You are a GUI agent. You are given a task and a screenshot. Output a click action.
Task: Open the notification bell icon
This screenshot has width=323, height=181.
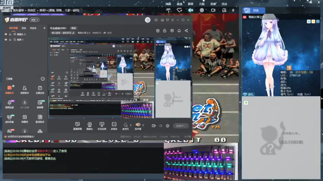[179, 31]
